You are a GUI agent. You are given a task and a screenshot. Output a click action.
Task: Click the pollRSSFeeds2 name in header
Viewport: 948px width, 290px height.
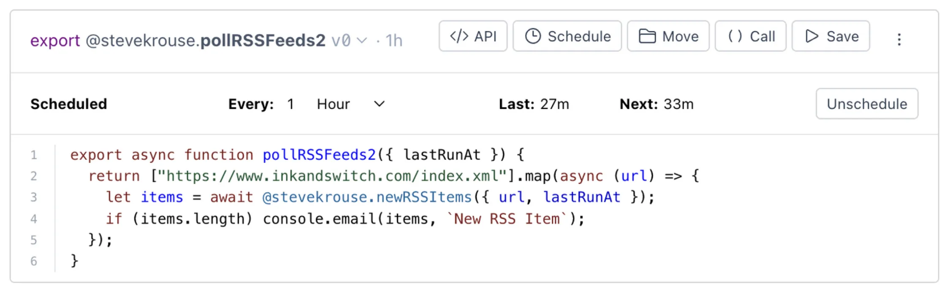(x=263, y=40)
